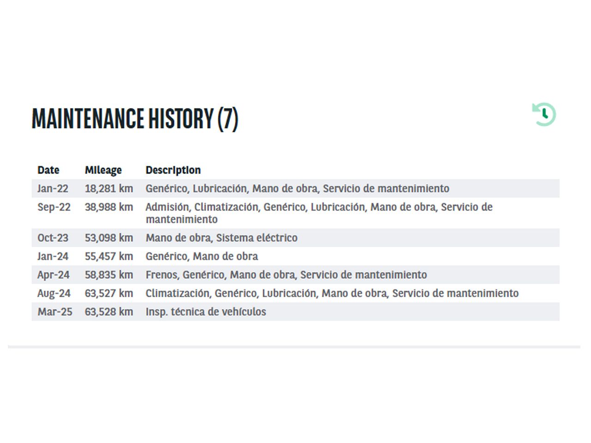Click the Description column header

click(x=173, y=170)
